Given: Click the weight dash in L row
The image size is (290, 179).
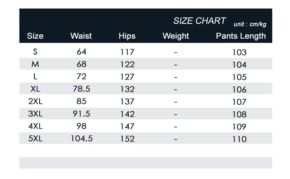Looking at the screenshot, I should [x=176, y=77].
